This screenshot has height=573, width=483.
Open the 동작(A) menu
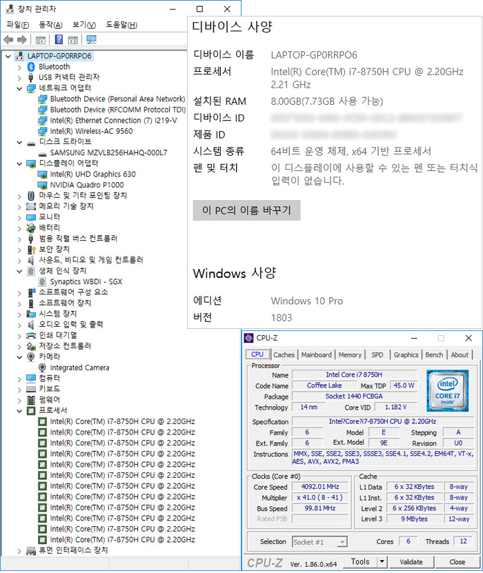[x=50, y=25]
